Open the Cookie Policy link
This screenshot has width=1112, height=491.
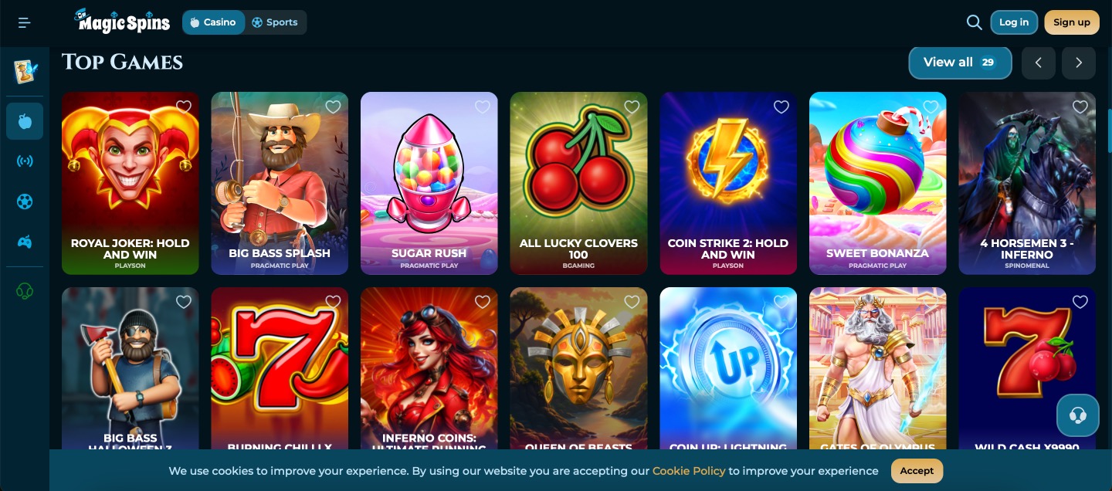(x=689, y=471)
